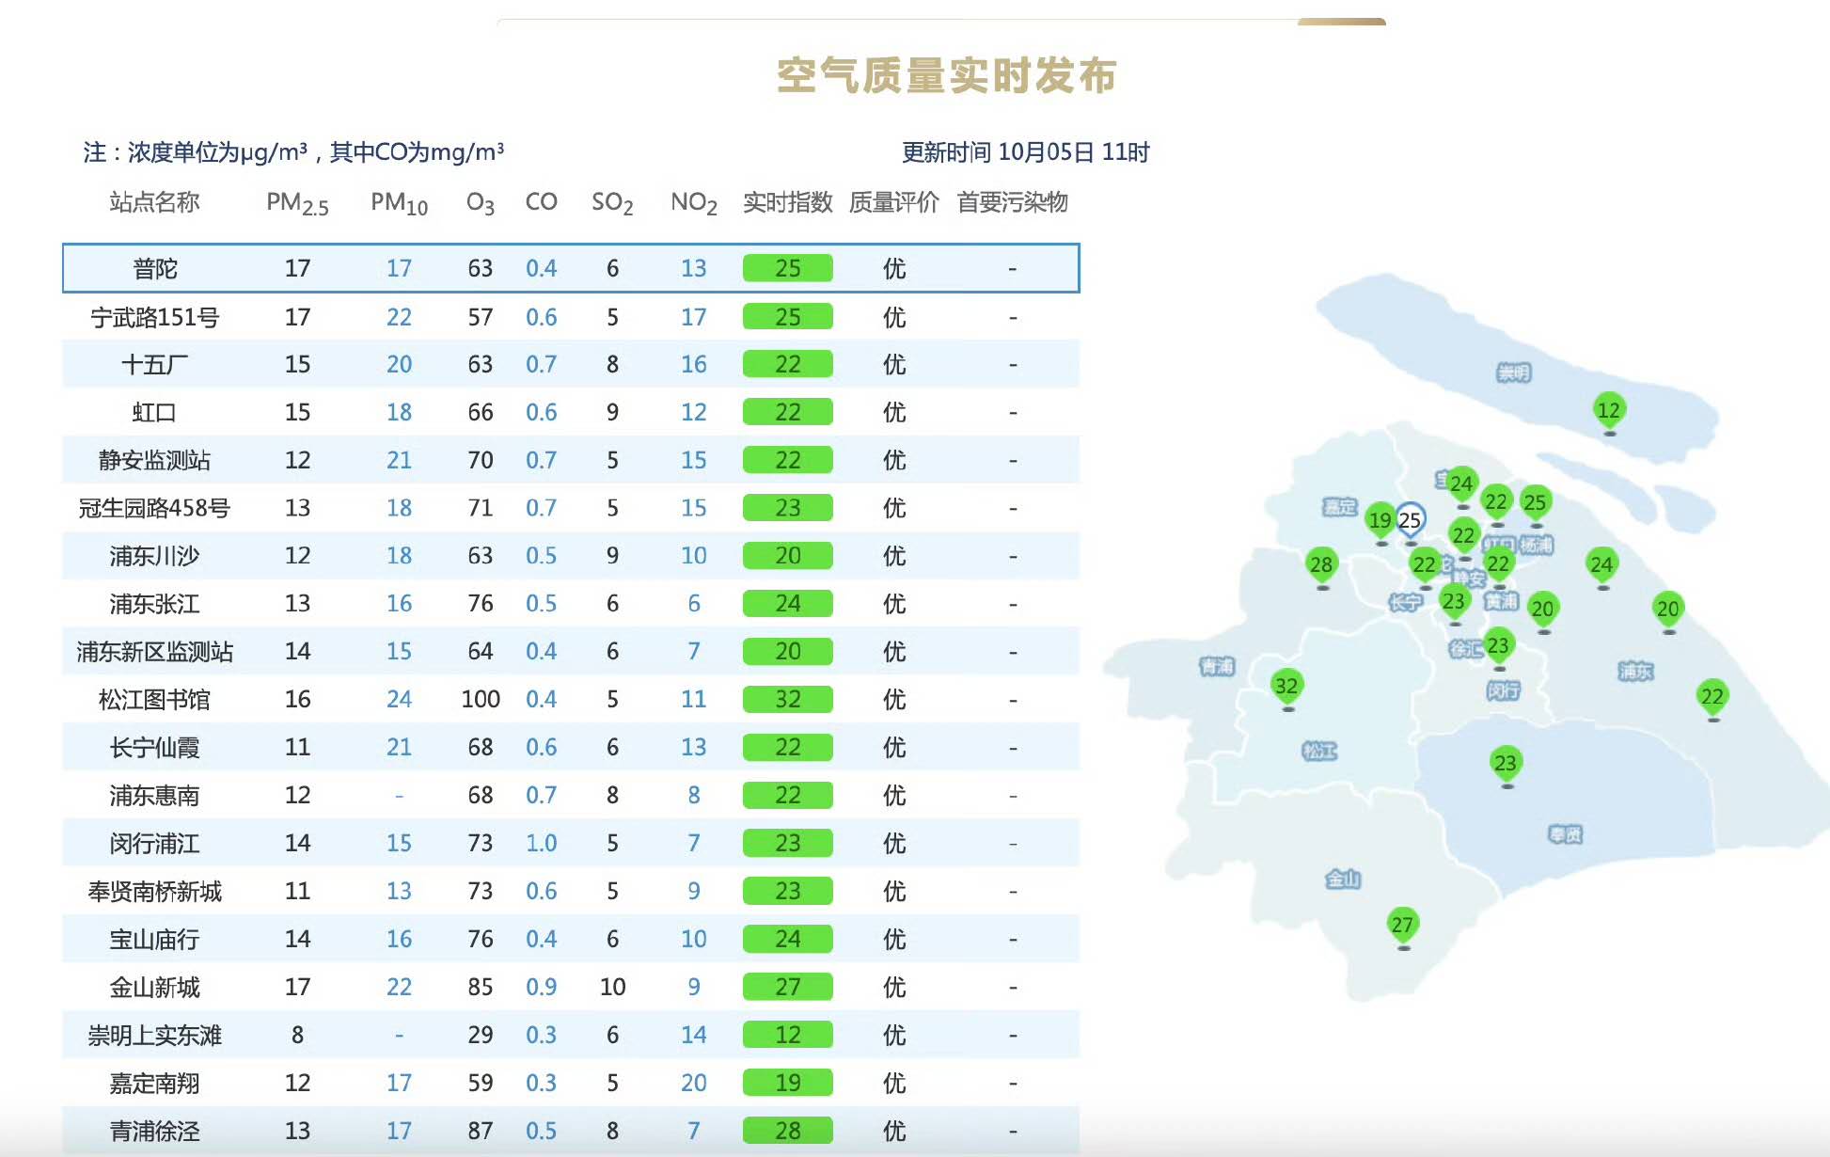Select the map marker showing 19
This screenshot has height=1157, width=1830.
[1380, 520]
